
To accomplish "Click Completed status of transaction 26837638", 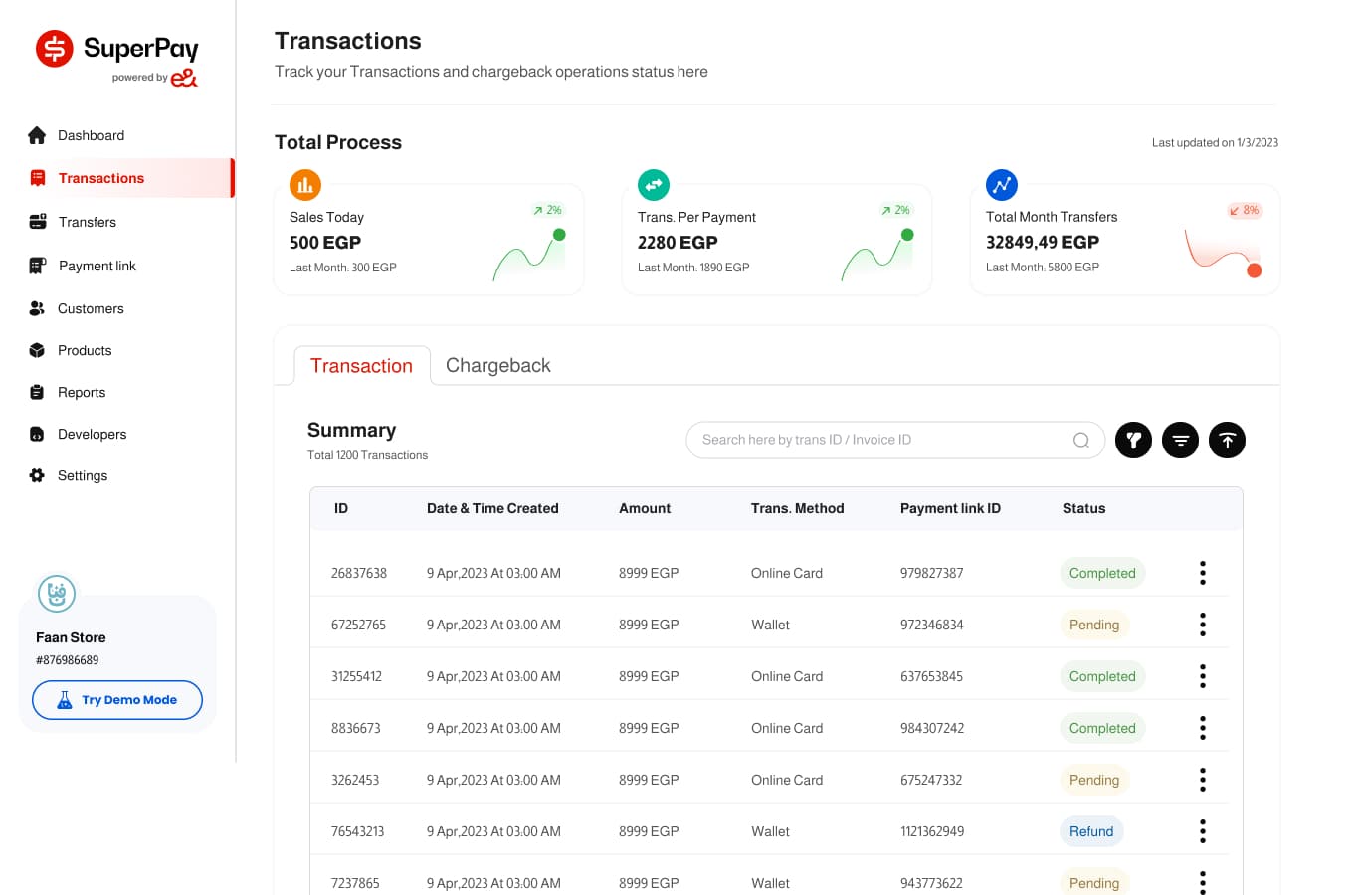I will pos(1102,573).
